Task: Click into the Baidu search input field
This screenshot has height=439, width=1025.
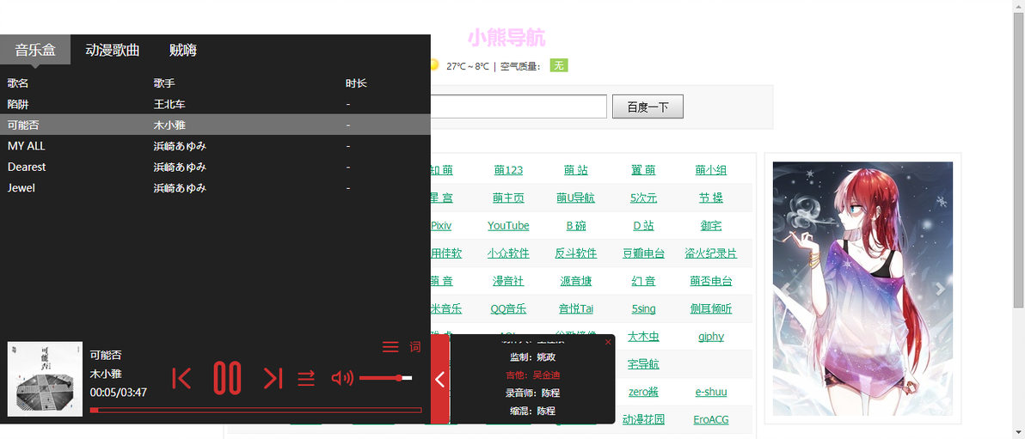Action: [x=519, y=107]
